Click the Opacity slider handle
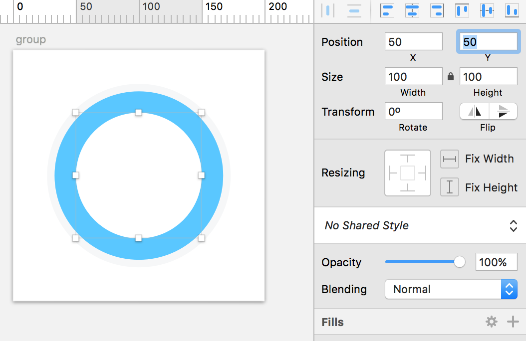The height and width of the screenshot is (341, 526). 459,262
